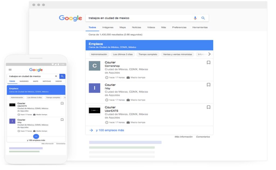Screen dimensions: 276x170
Task: Apply 'Tiempo completo' chip on the phone
Action: pyautogui.click(x=53, y=98)
